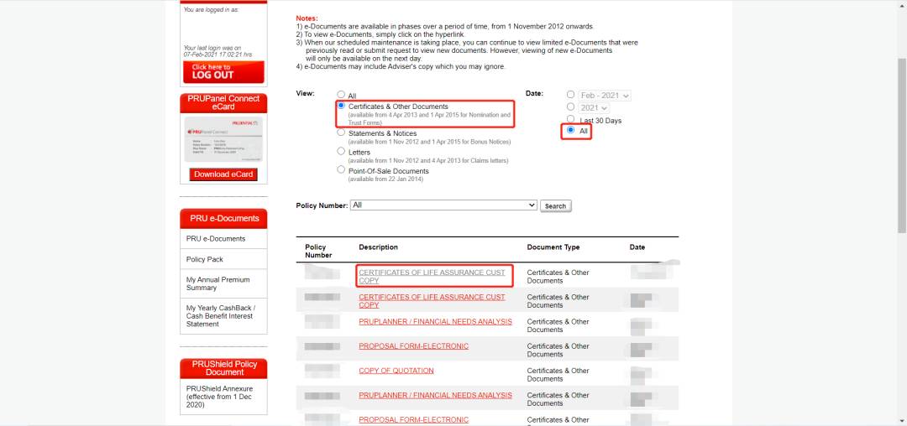
Task: Expand the Policy Number dropdown
Action: [443, 205]
